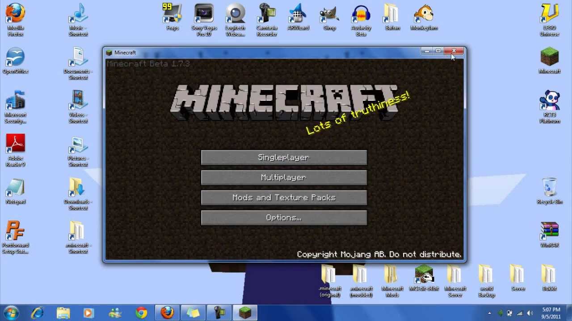Image resolution: width=572 pixels, height=321 pixels.
Task: Open Mods and Texture Packs
Action: [x=284, y=198]
